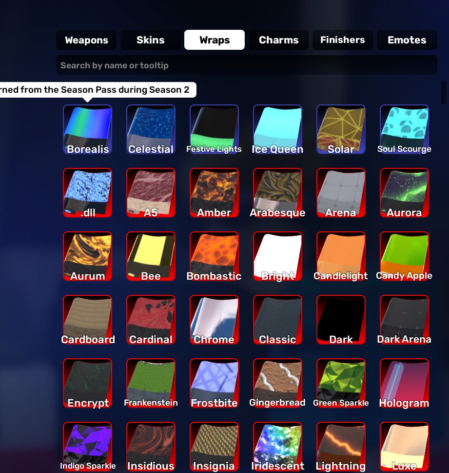Choose the Candy Apple wrap
This screenshot has width=449, height=473.
(x=404, y=256)
